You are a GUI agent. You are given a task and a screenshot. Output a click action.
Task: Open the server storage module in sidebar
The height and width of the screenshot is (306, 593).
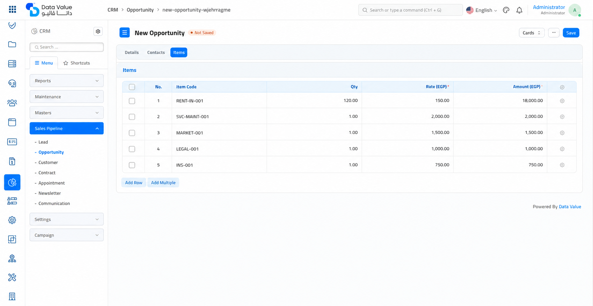click(x=12, y=64)
